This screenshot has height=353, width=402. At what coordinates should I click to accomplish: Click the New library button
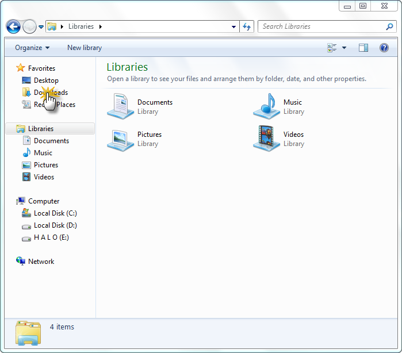coord(85,48)
